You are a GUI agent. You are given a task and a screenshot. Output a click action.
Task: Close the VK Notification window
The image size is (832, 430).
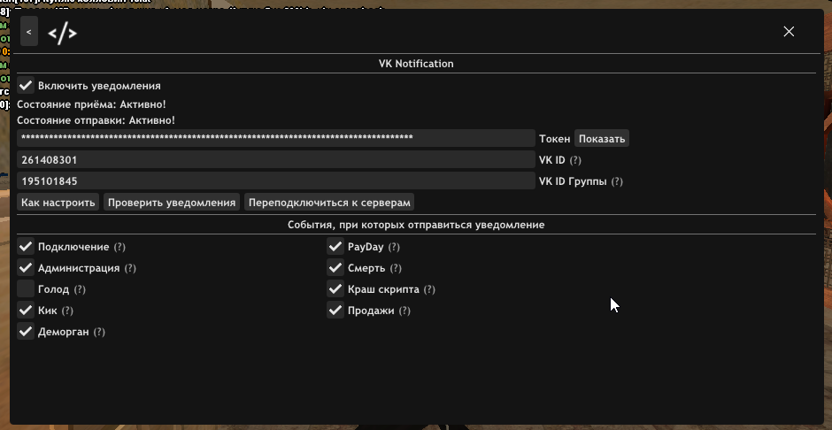pos(789,31)
